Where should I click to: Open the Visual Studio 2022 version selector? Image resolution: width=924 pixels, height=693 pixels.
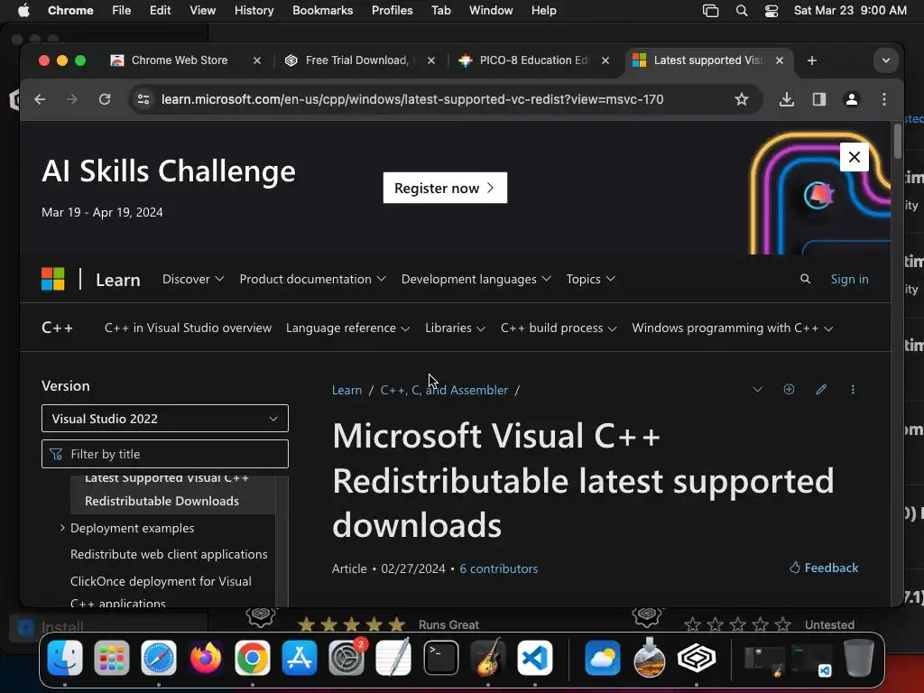(x=165, y=419)
